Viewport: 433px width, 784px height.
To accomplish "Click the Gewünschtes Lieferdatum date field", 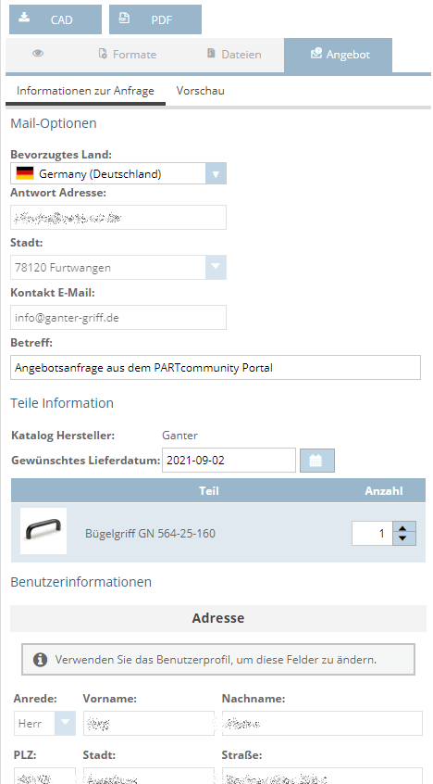I will [x=229, y=461].
